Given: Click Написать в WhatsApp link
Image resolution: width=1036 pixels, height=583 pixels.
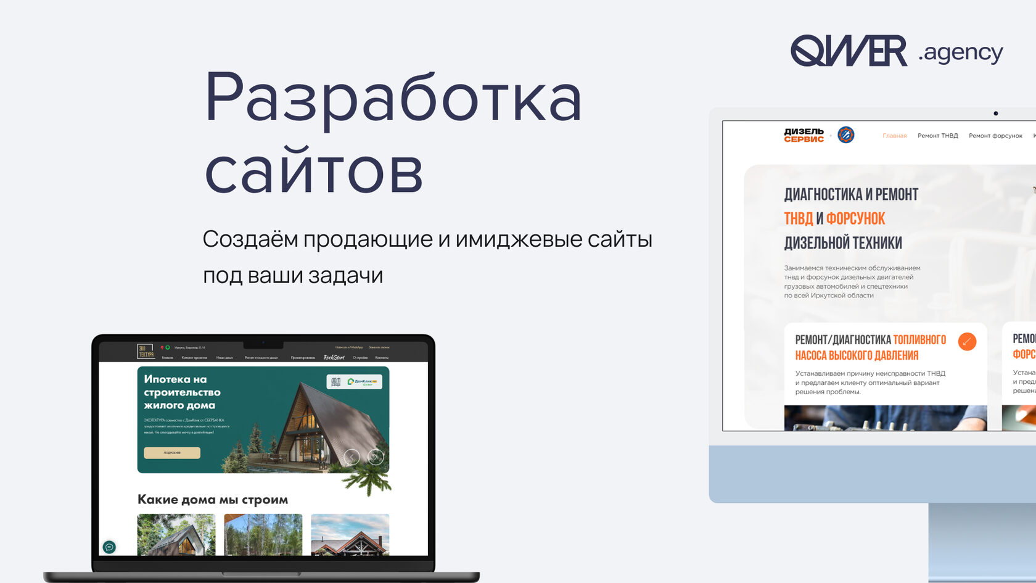Looking at the screenshot, I should (x=349, y=347).
